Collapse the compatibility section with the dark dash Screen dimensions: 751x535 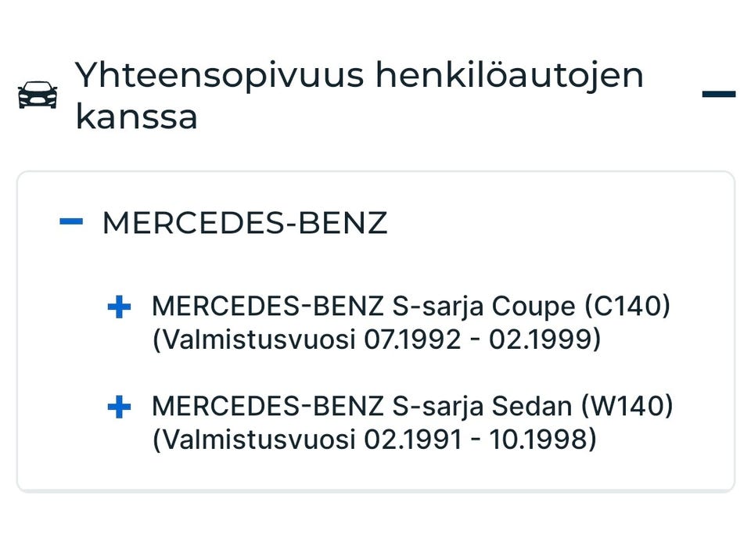pyautogui.click(x=719, y=95)
